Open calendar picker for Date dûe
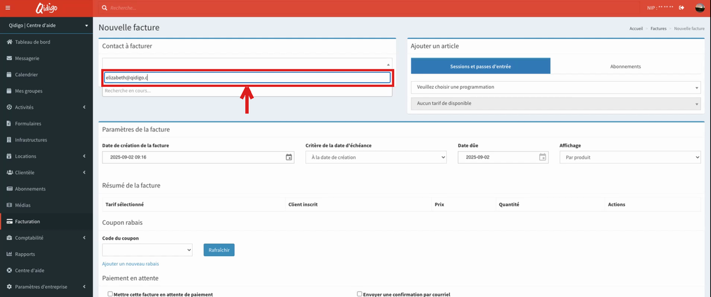 542,157
